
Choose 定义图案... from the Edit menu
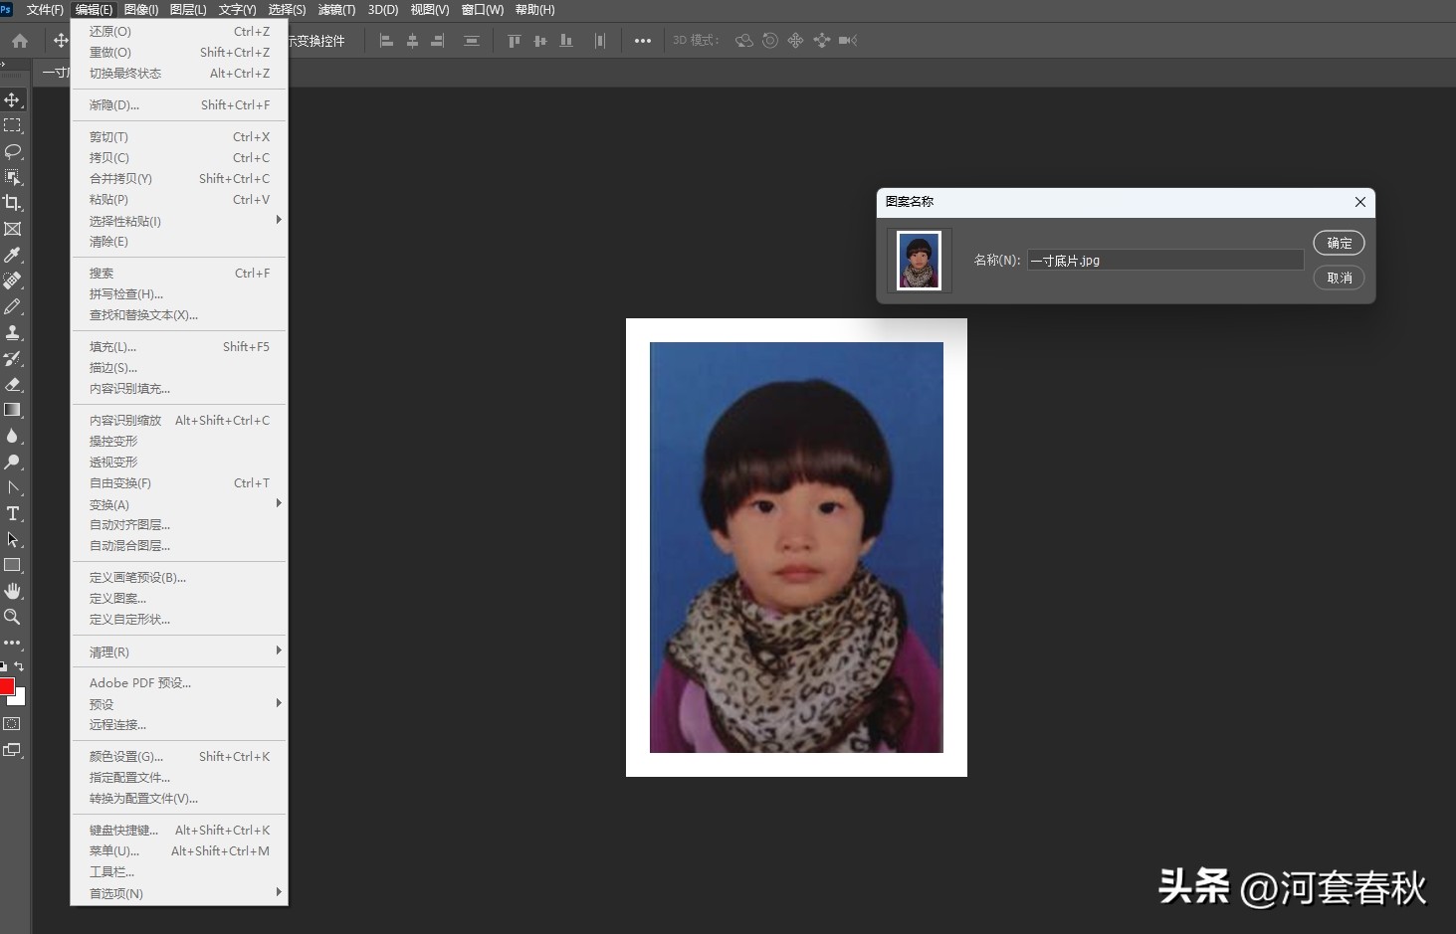click(117, 598)
